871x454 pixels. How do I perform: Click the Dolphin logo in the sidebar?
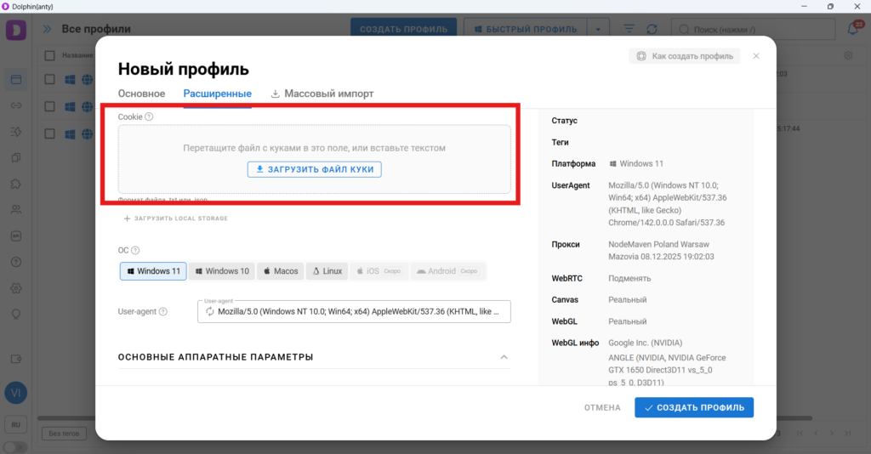tap(15, 30)
